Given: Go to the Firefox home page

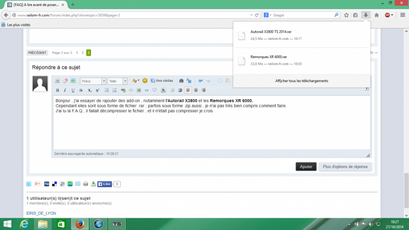Looking at the screenshot, I should (x=377, y=15).
